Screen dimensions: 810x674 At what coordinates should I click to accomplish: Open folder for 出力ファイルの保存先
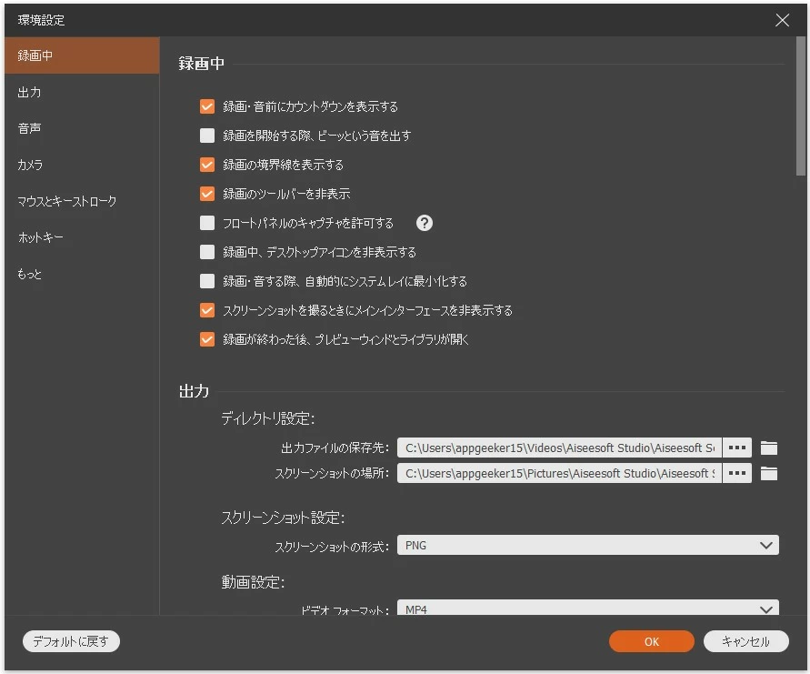click(769, 448)
